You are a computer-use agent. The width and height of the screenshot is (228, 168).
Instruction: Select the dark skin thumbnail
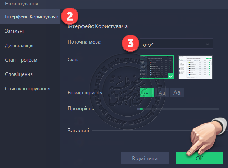tap(156, 67)
